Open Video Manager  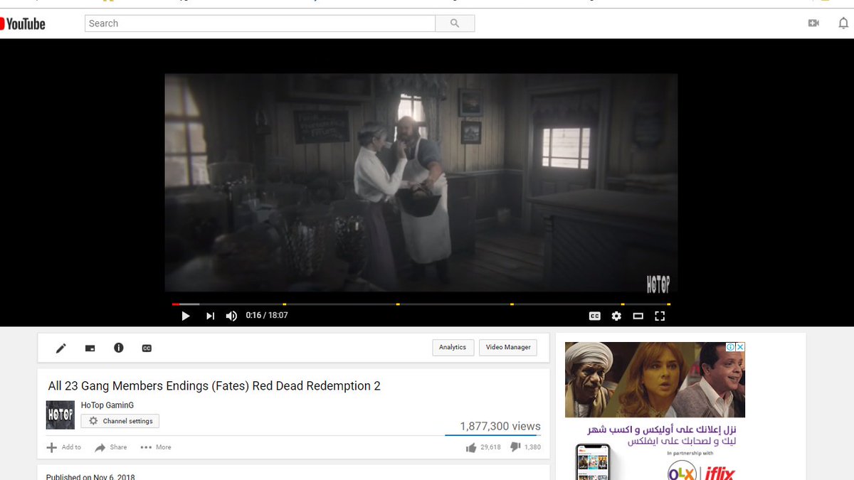(508, 348)
